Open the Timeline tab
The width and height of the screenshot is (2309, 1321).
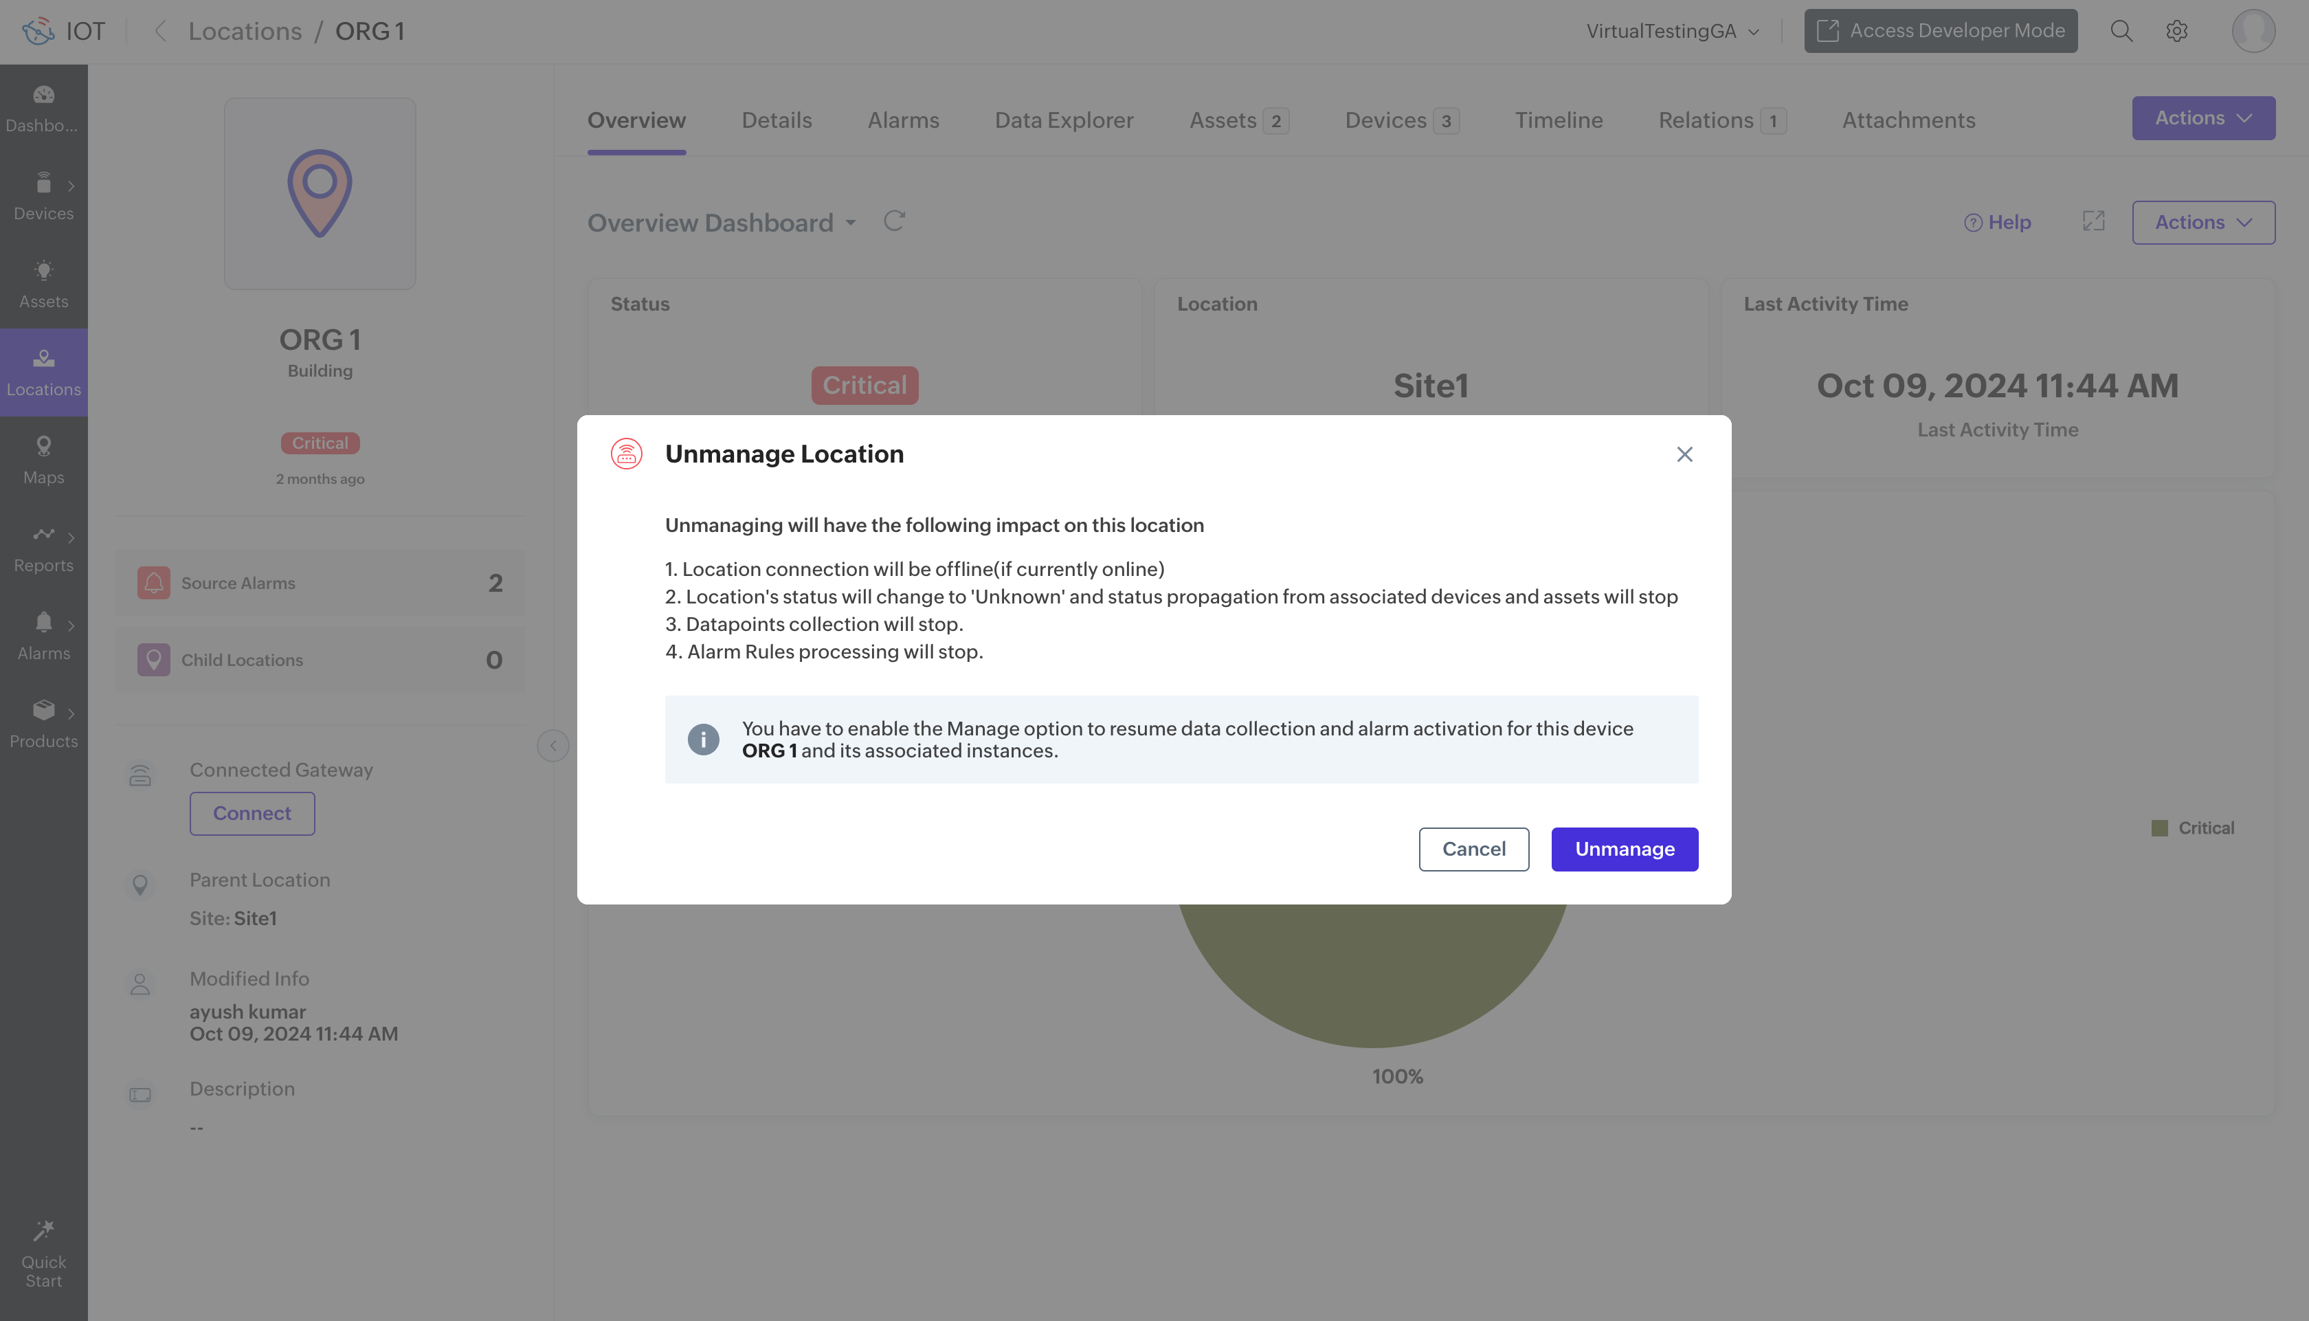pos(1558,120)
